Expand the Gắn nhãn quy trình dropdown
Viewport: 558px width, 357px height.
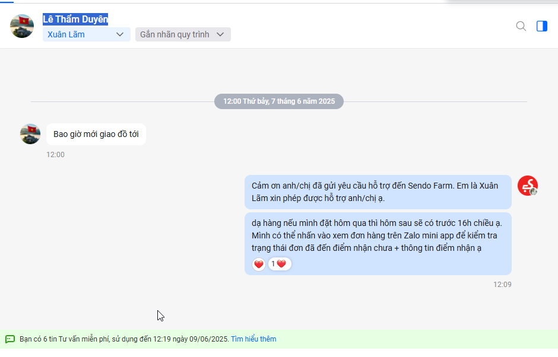click(x=183, y=34)
